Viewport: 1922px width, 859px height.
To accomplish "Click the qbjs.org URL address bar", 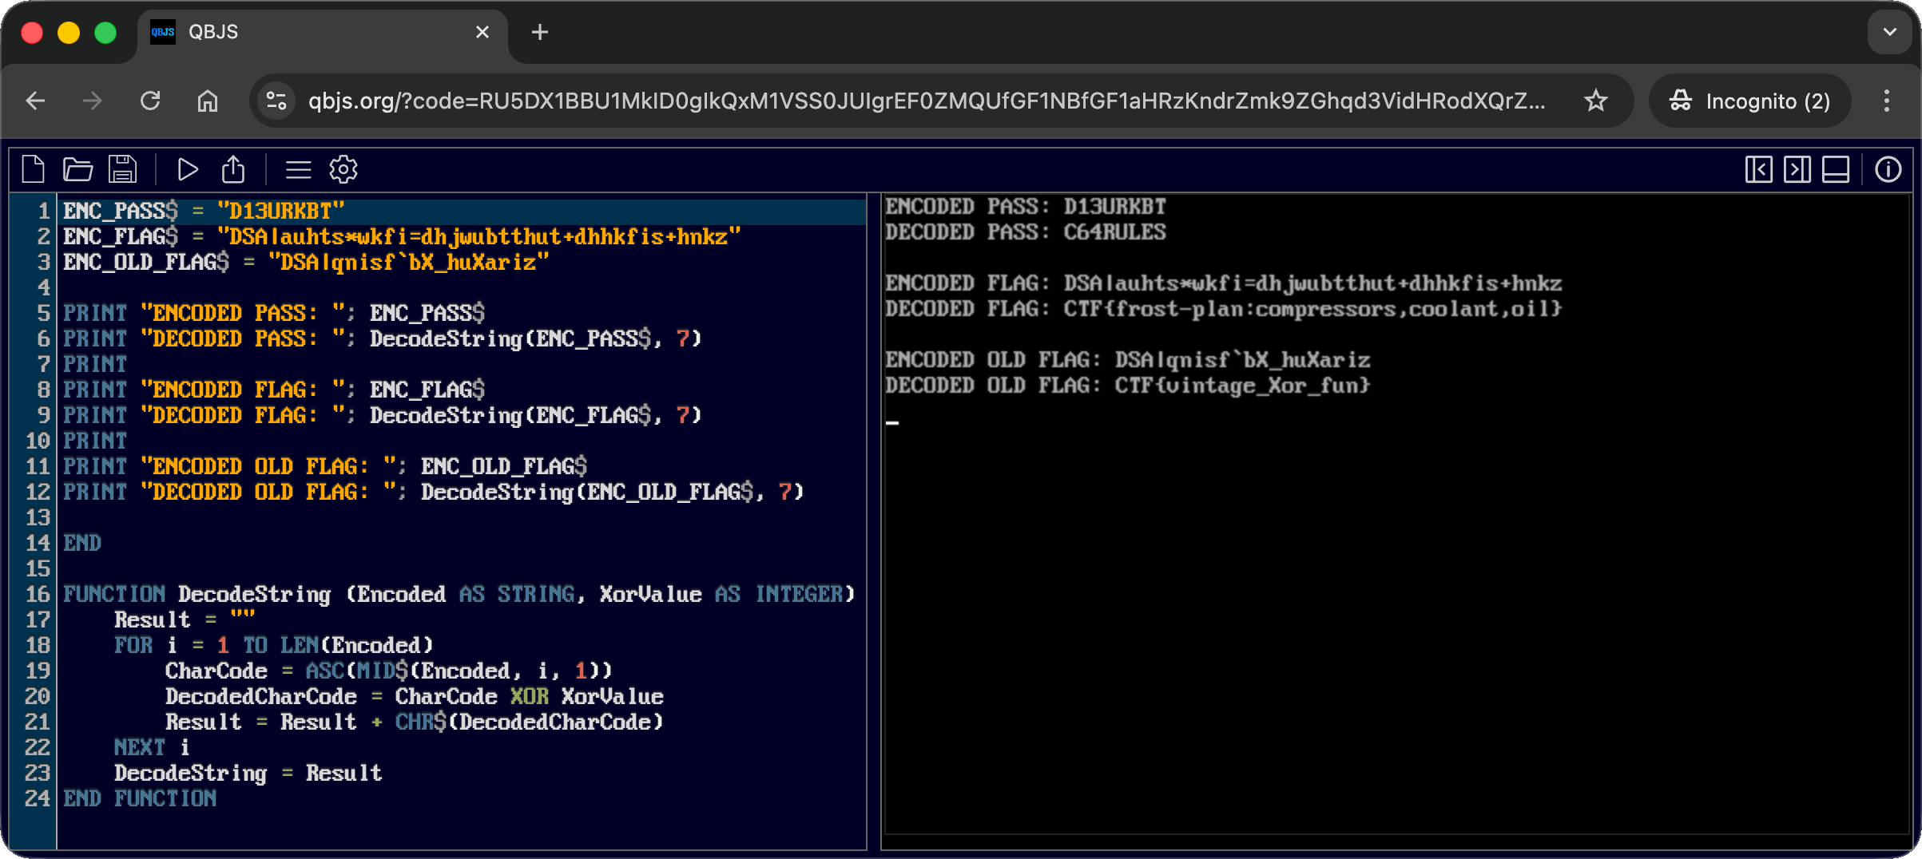I will tap(927, 101).
